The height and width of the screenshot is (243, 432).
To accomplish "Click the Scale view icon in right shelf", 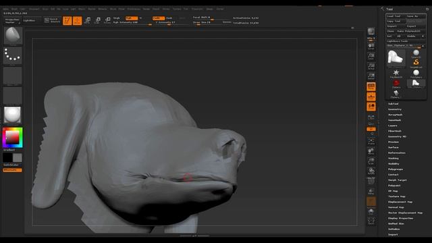I will coord(371,161).
